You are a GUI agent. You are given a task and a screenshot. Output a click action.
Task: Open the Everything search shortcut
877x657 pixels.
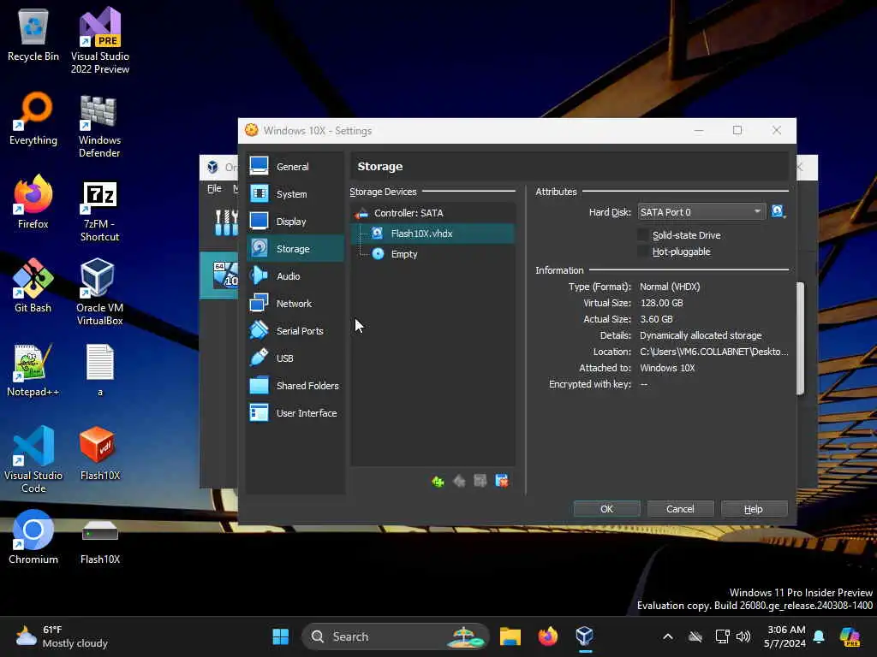coord(33,119)
